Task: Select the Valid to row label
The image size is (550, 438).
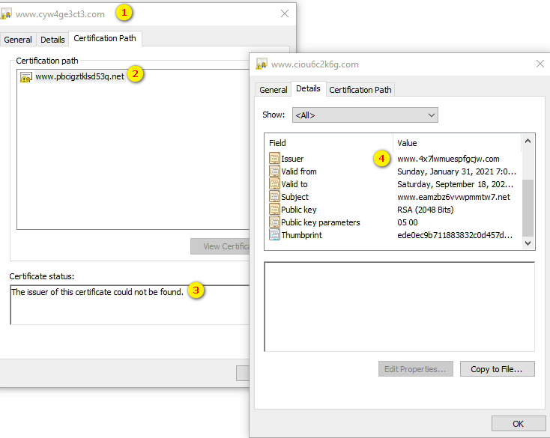Action: coord(294,184)
